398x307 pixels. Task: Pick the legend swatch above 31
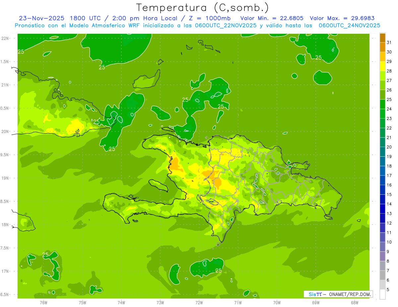(x=382, y=38)
